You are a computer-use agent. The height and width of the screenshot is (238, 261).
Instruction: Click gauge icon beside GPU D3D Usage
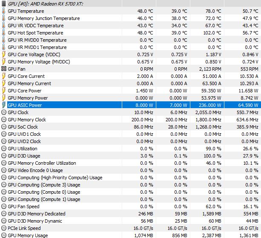(4, 156)
